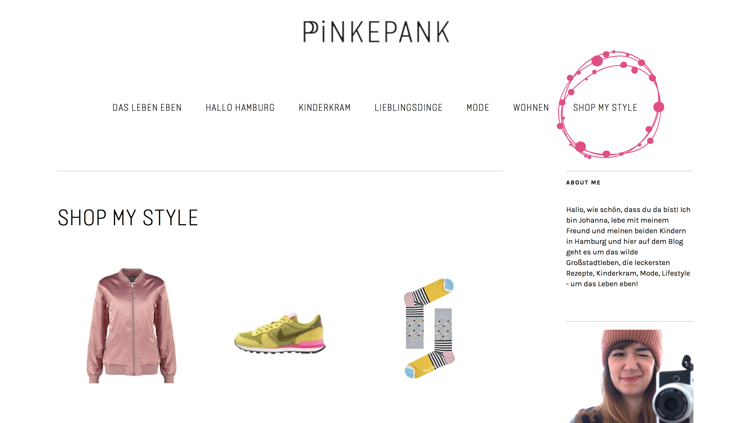Open the Wohnen menu item
Viewport: 748px width, 423px height.
(531, 108)
